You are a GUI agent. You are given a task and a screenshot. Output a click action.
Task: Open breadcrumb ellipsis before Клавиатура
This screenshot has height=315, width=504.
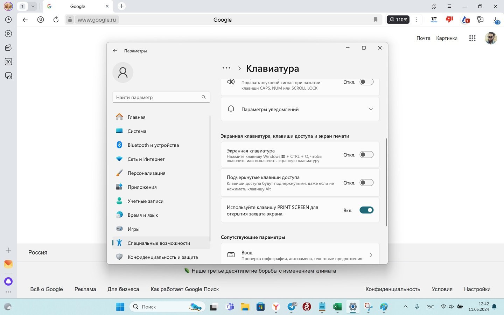coord(226,68)
